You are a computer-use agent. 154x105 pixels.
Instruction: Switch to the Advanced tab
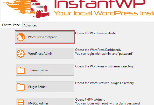click(x=30, y=25)
